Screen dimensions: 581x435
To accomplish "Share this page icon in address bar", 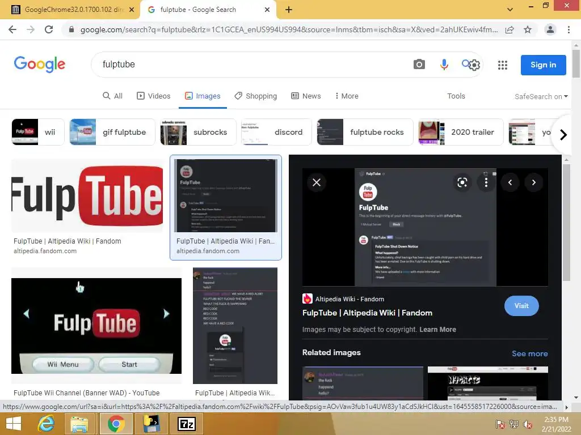I will click(510, 29).
